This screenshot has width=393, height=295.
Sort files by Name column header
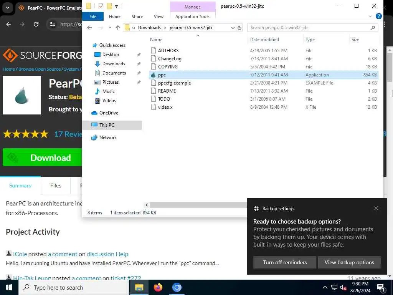(x=156, y=40)
